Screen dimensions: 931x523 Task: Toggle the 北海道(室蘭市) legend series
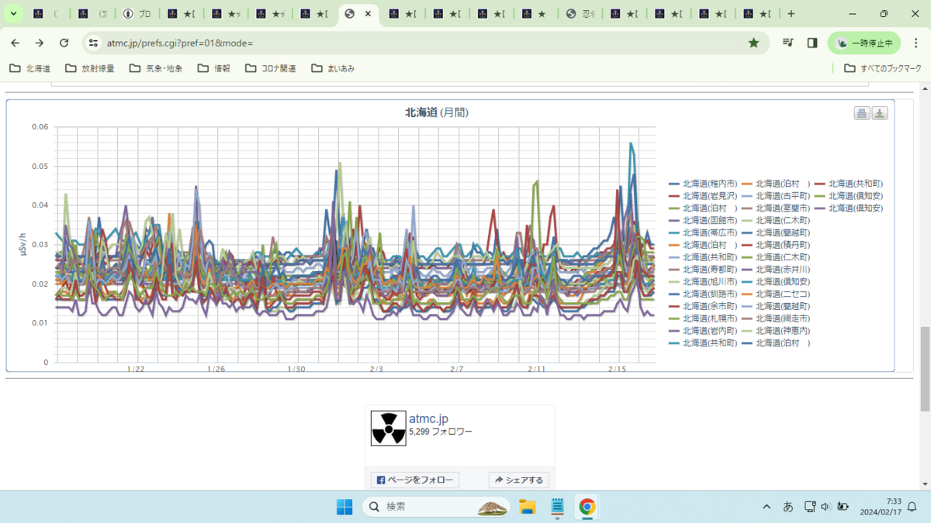click(x=776, y=208)
